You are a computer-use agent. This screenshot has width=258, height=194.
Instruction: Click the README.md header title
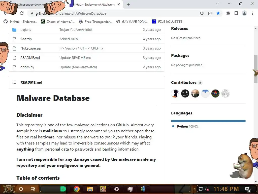[x=31, y=82]
